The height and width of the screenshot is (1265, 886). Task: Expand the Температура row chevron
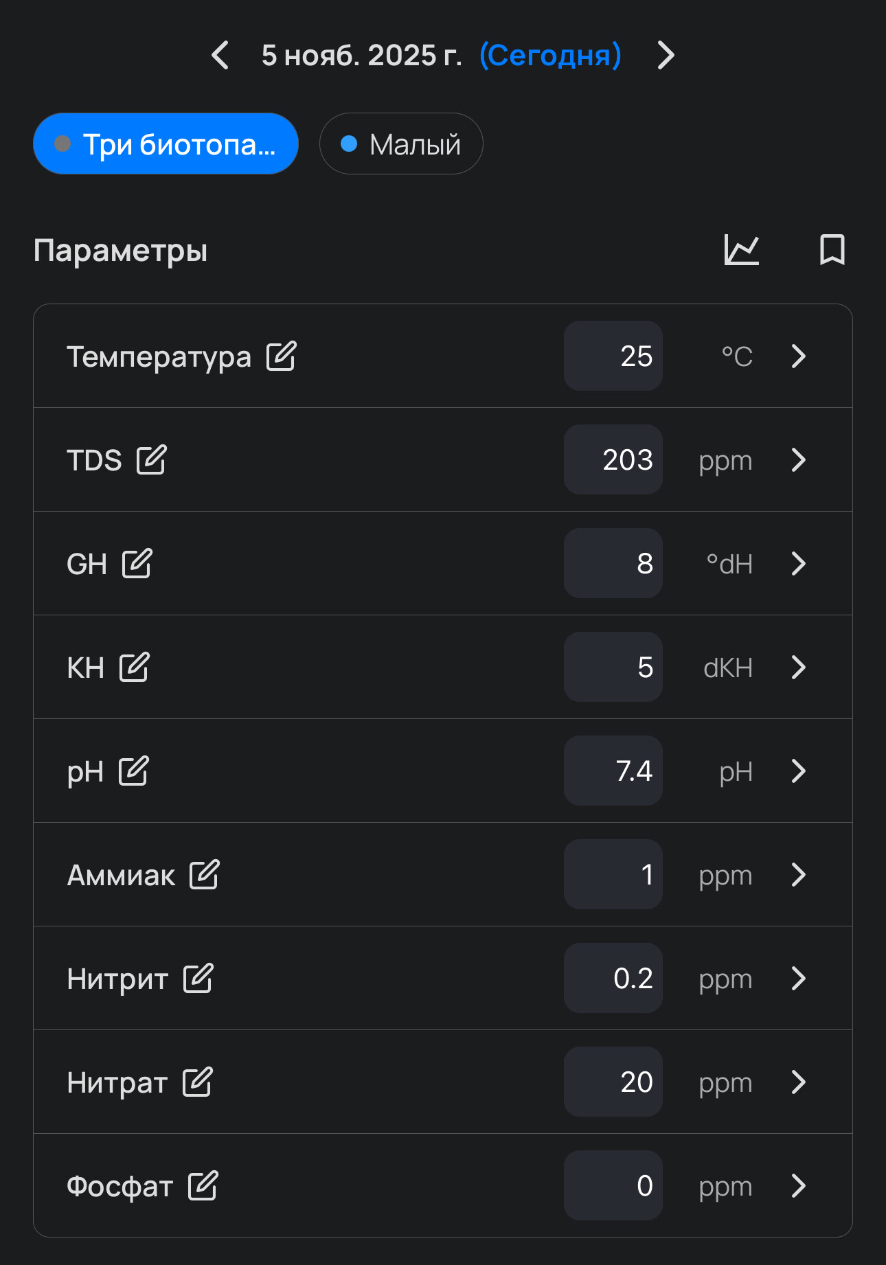(x=798, y=356)
